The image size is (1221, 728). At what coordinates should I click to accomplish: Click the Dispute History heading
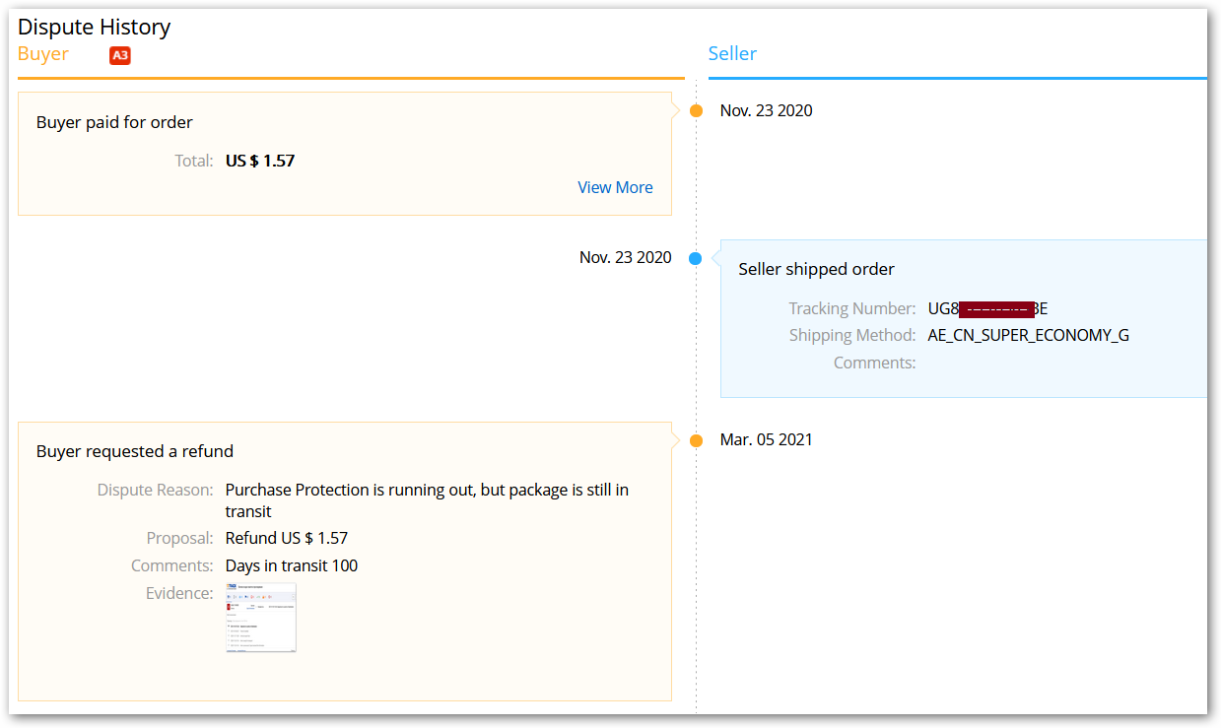point(95,27)
